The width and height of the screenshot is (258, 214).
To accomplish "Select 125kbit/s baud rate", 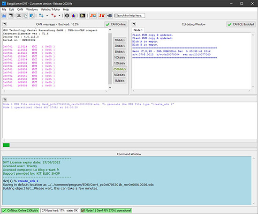I will (120, 63).
